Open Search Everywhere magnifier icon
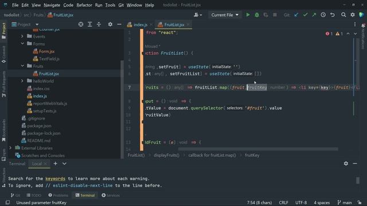The width and height of the screenshot is (367, 206). [x=343, y=15]
